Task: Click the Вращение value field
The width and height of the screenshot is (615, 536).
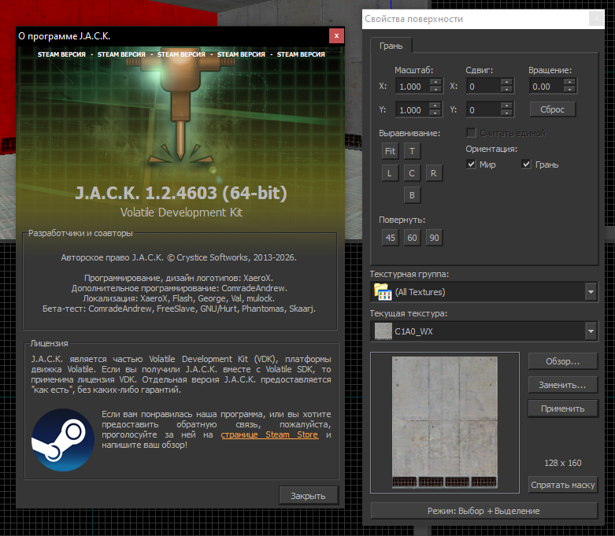Action: coord(546,87)
